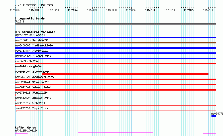Click the esv3566507 (Boomsma2014) label

(x=33, y=72)
